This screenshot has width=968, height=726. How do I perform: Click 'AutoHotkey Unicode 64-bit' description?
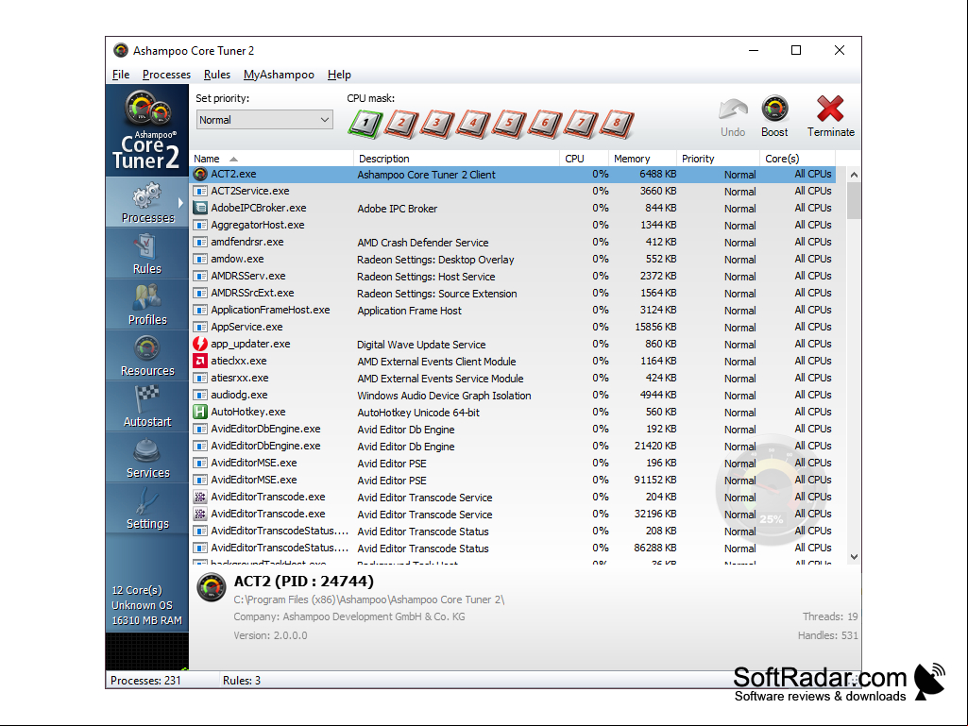click(418, 413)
